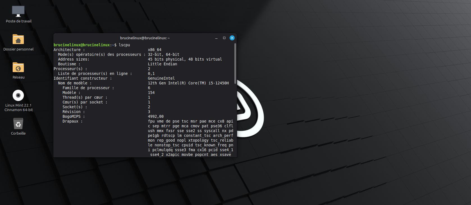The image size is (471, 205).
Task: Click the '4992,00' BogoMIPS value
Action: pos(156,116)
